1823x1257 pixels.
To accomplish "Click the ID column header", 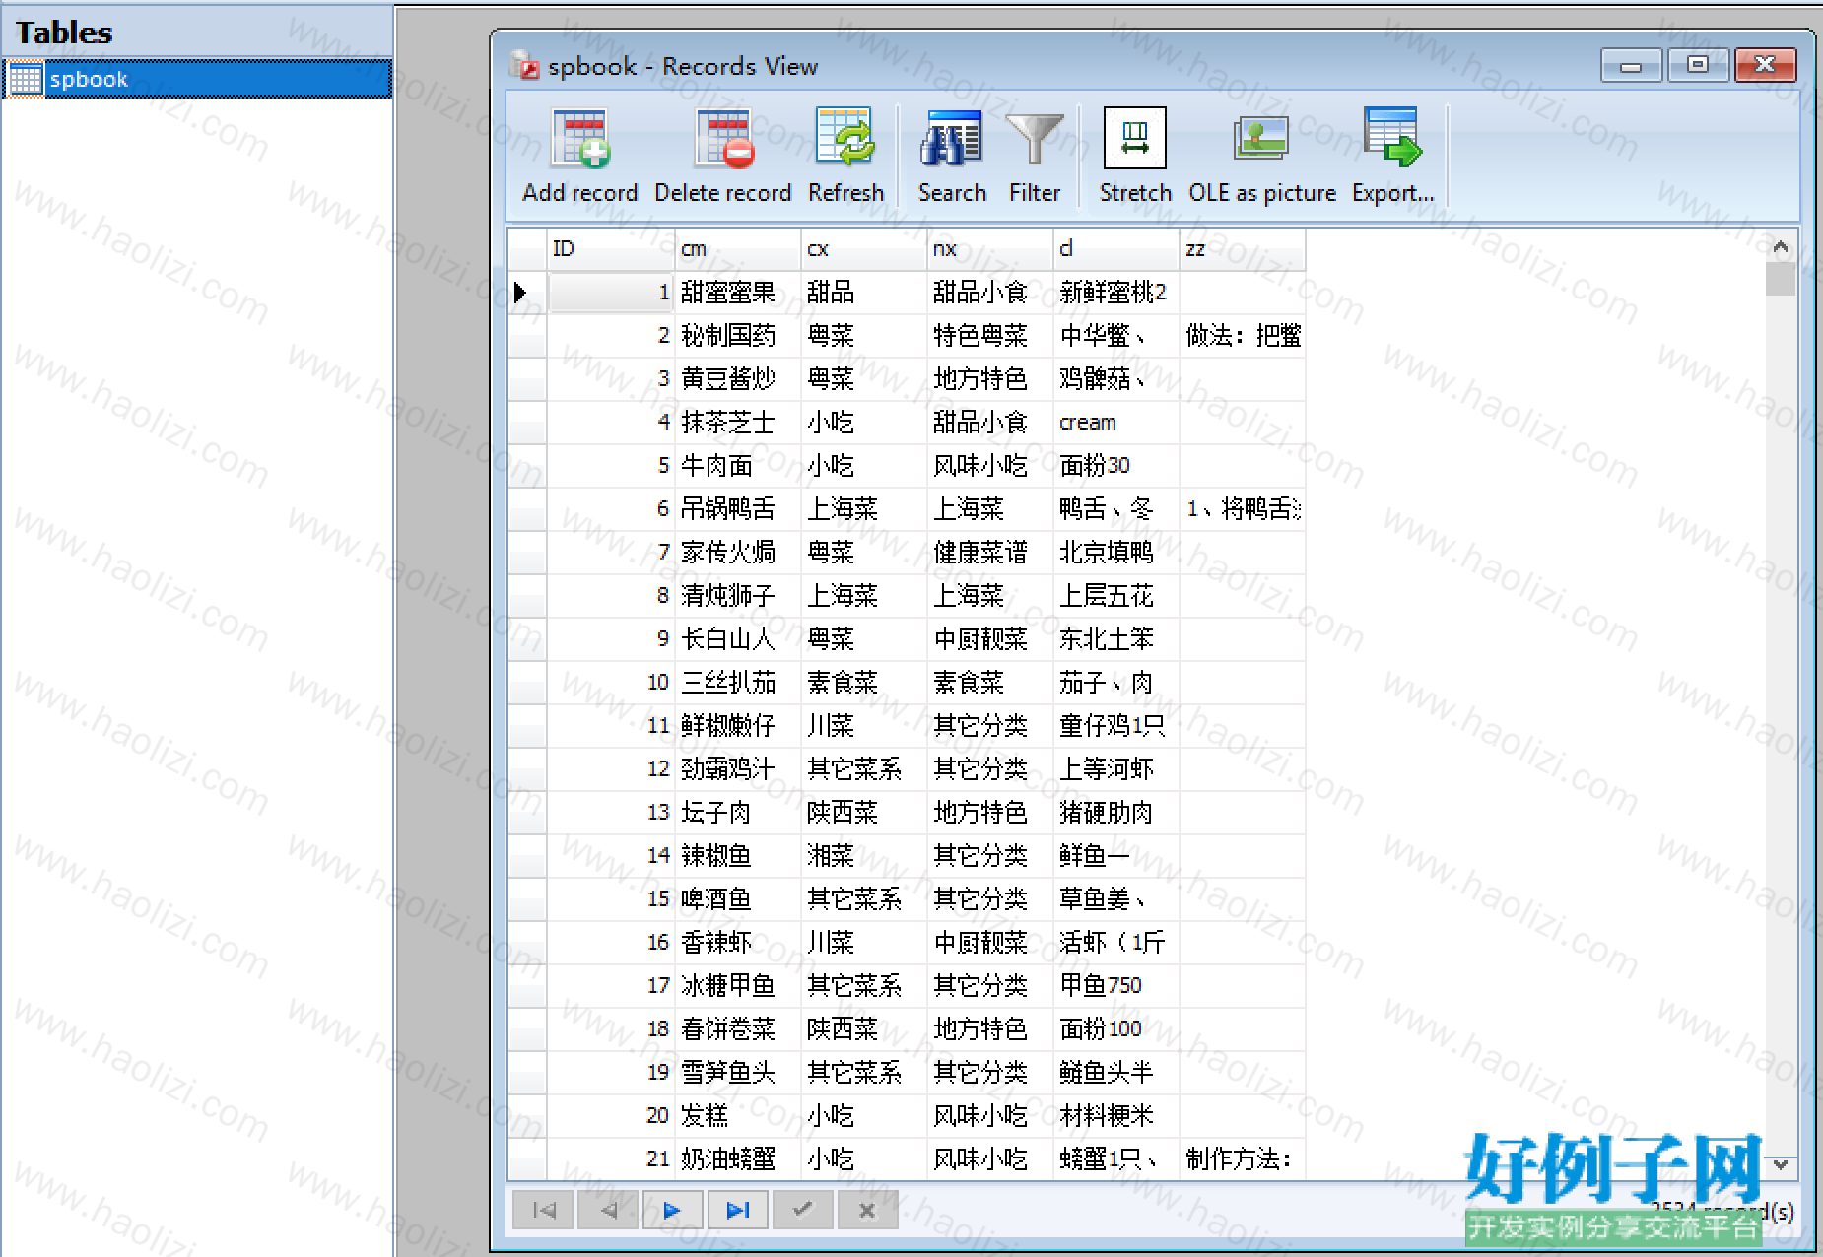I will tap(611, 249).
